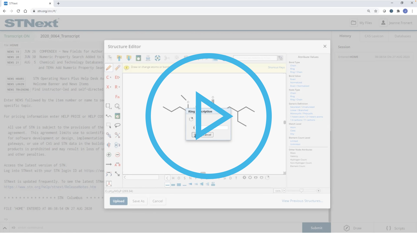Pick the C atom in element bar
This screenshot has width=417, height=234.
coord(167,178)
